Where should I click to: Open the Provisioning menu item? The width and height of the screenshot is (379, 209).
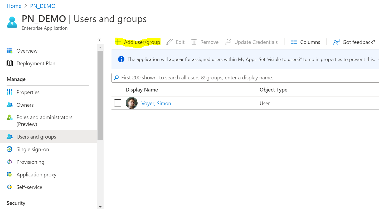tap(30, 162)
